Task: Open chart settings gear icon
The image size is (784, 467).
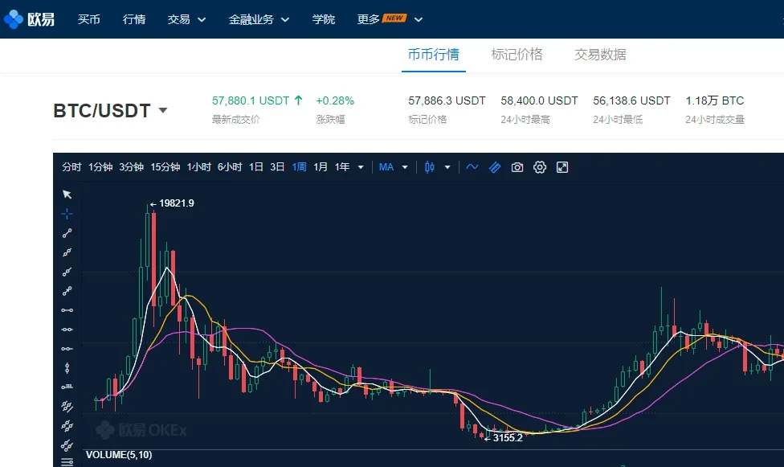Action: 540,167
